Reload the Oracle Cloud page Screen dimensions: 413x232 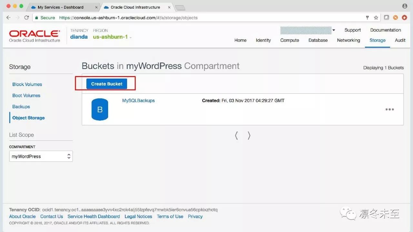point(27,18)
